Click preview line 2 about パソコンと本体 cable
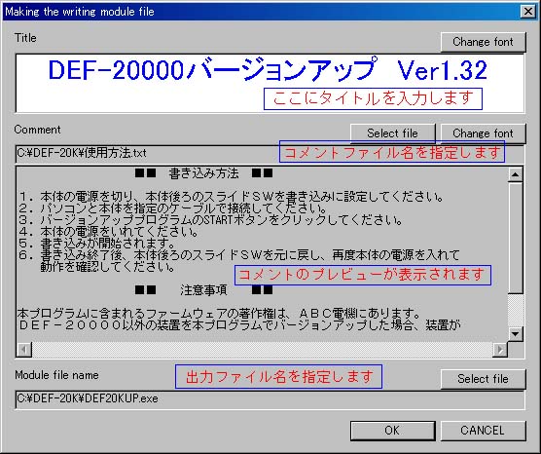The width and height of the screenshot is (541, 454). [x=173, y=208]
